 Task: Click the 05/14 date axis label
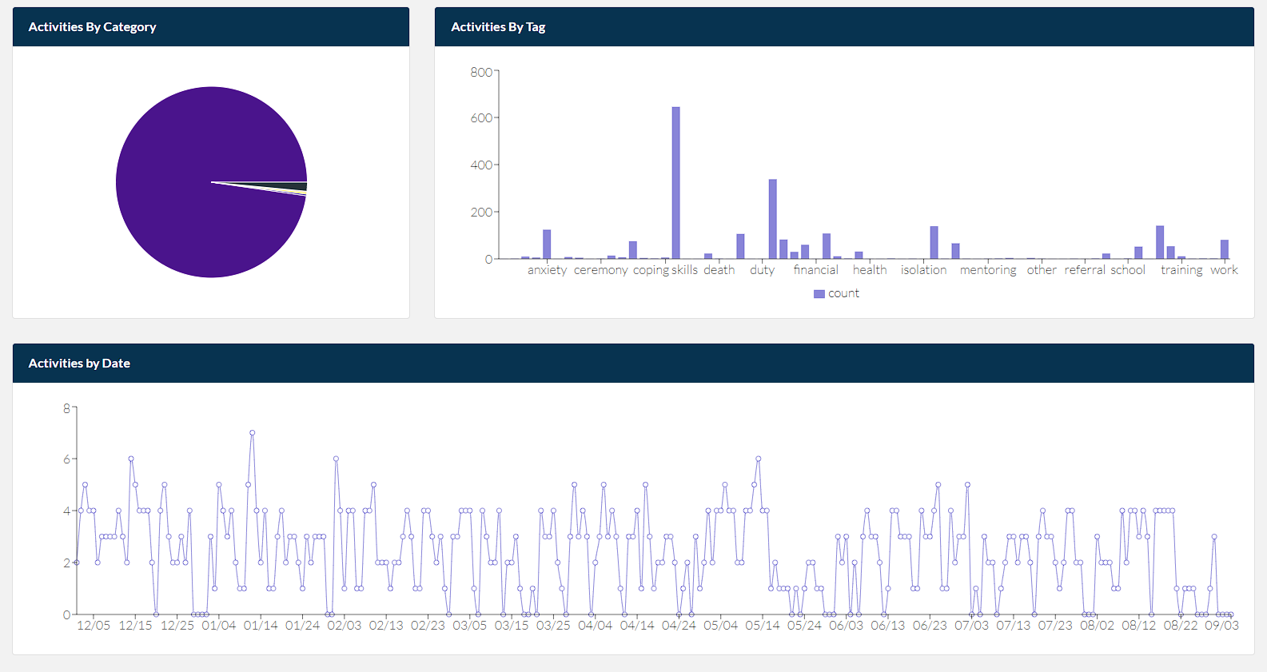pos(762,626)
